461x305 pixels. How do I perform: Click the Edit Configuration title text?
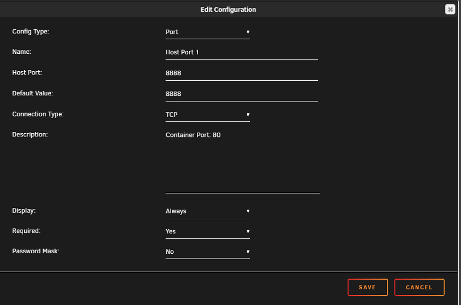tap(228, 10)
